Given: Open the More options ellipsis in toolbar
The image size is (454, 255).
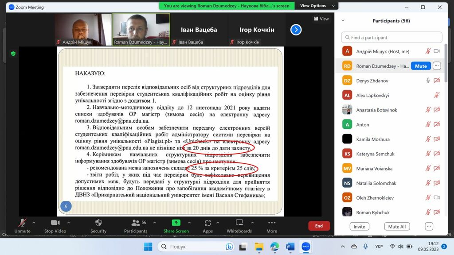Looking at the screenshot, I should (272, 223).
